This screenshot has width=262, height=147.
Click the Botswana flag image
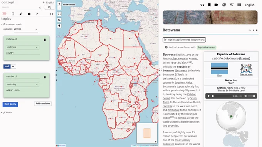pos(219,68)
